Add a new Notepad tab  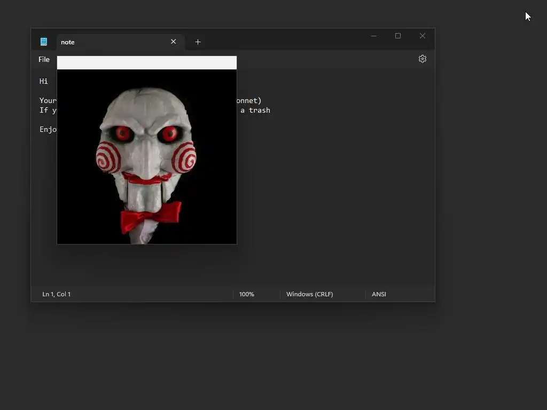198,42
